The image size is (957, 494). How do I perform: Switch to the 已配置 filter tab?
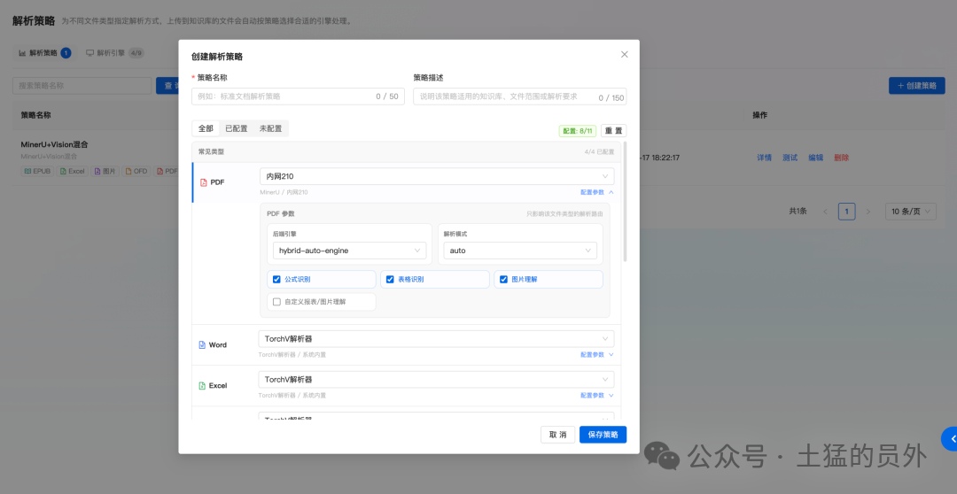coord(237,128)
